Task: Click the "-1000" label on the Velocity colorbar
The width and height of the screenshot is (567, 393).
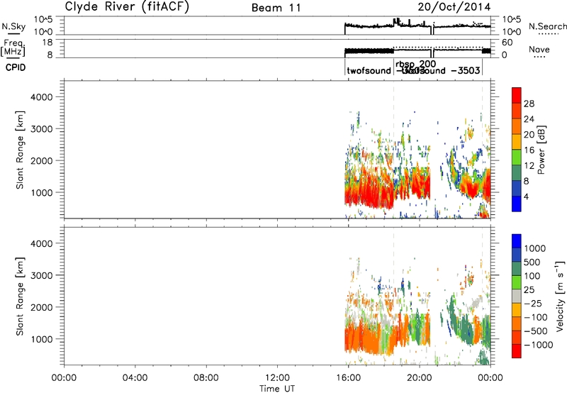Action: (x=539, y=345)
